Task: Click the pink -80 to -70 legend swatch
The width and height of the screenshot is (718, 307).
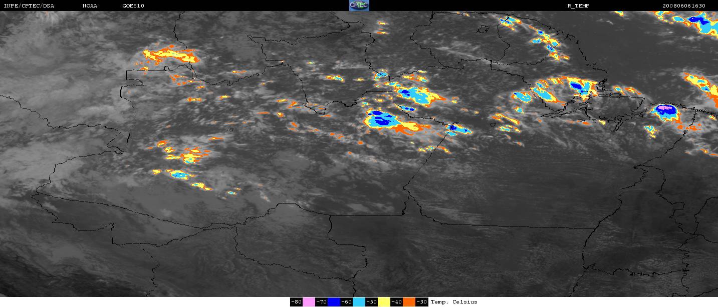Action: 309,302
